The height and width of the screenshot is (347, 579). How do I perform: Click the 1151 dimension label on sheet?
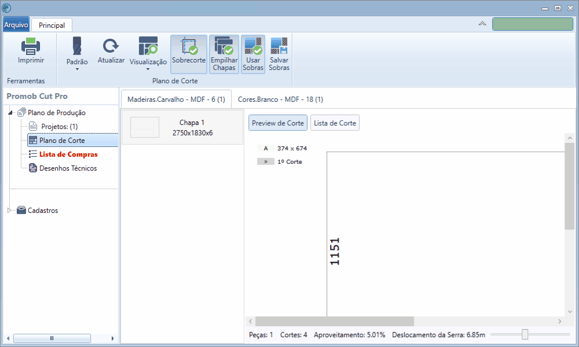pyautogui.click(x=335, y=252)
